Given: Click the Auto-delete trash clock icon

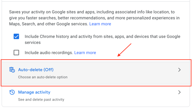Looking at the screenshot, I should 12,70.
